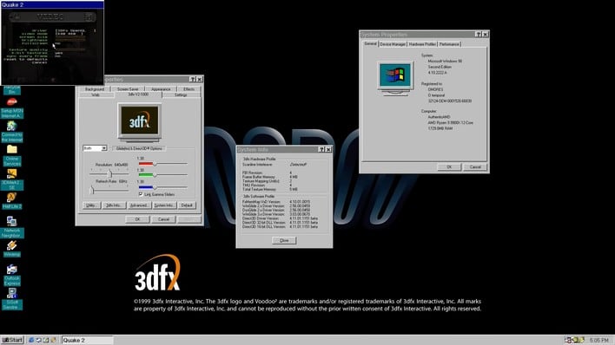Open the Online Services folder icon
Image resolution: width=615 pixels, height=345 pixels.
12,156
